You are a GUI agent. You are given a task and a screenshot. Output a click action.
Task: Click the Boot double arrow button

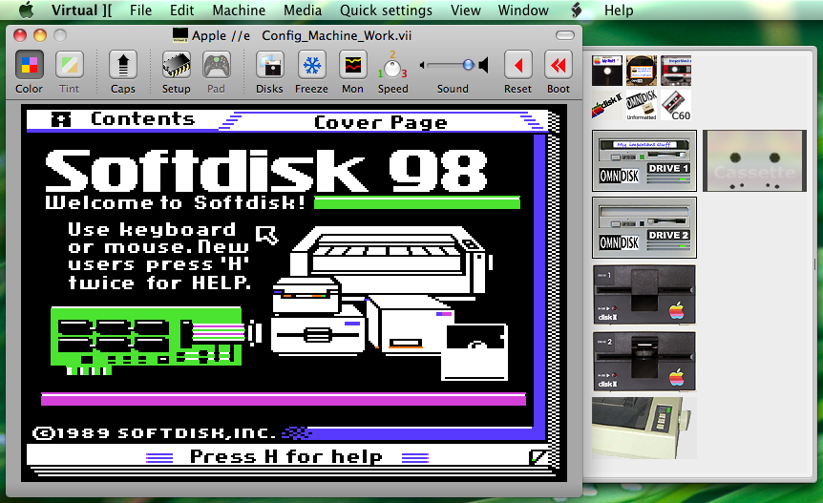[x=559, y=66]
